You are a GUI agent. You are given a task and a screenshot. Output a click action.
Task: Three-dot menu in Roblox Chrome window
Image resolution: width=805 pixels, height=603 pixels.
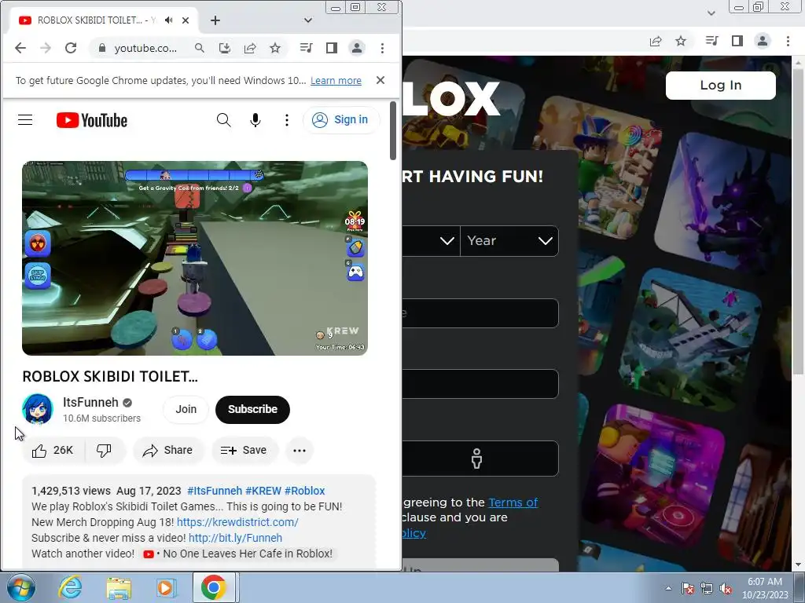788,41
